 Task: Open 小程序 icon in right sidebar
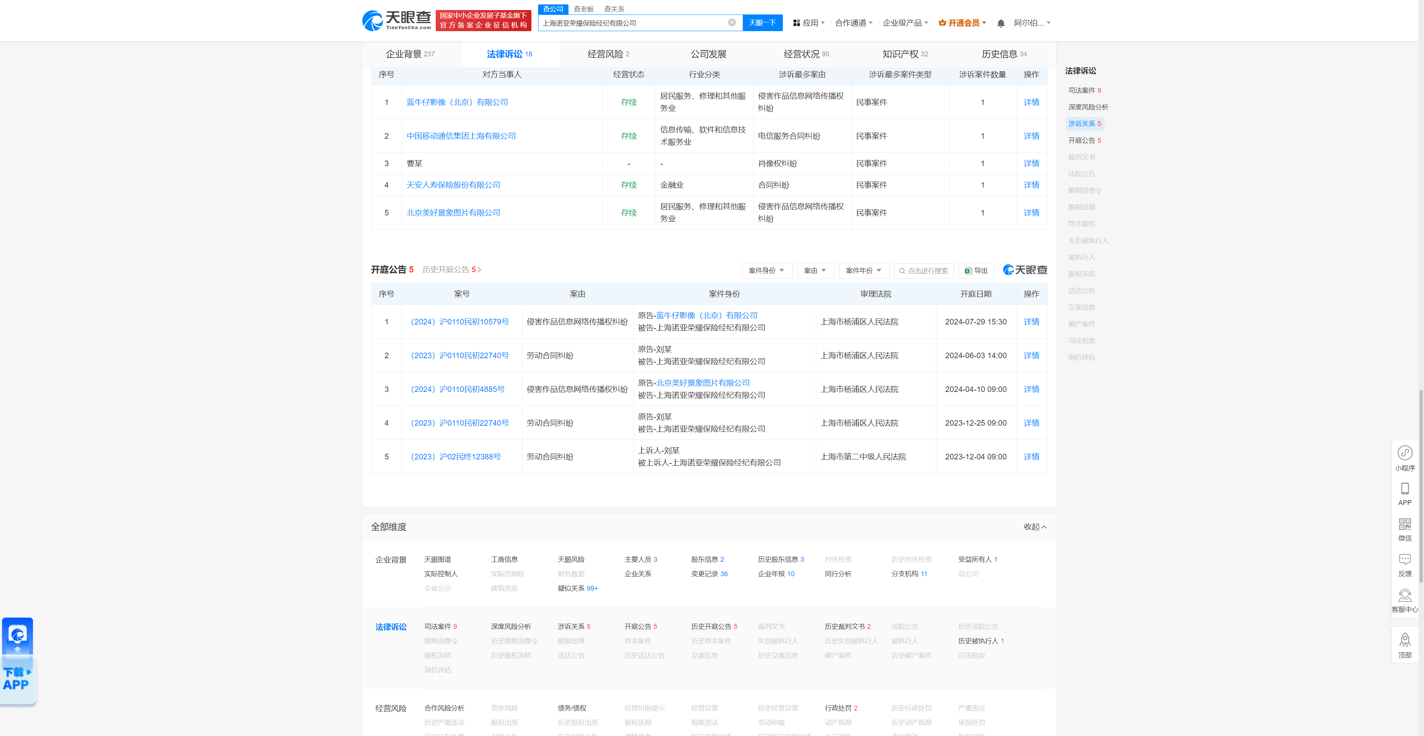tap(1405, 458)
